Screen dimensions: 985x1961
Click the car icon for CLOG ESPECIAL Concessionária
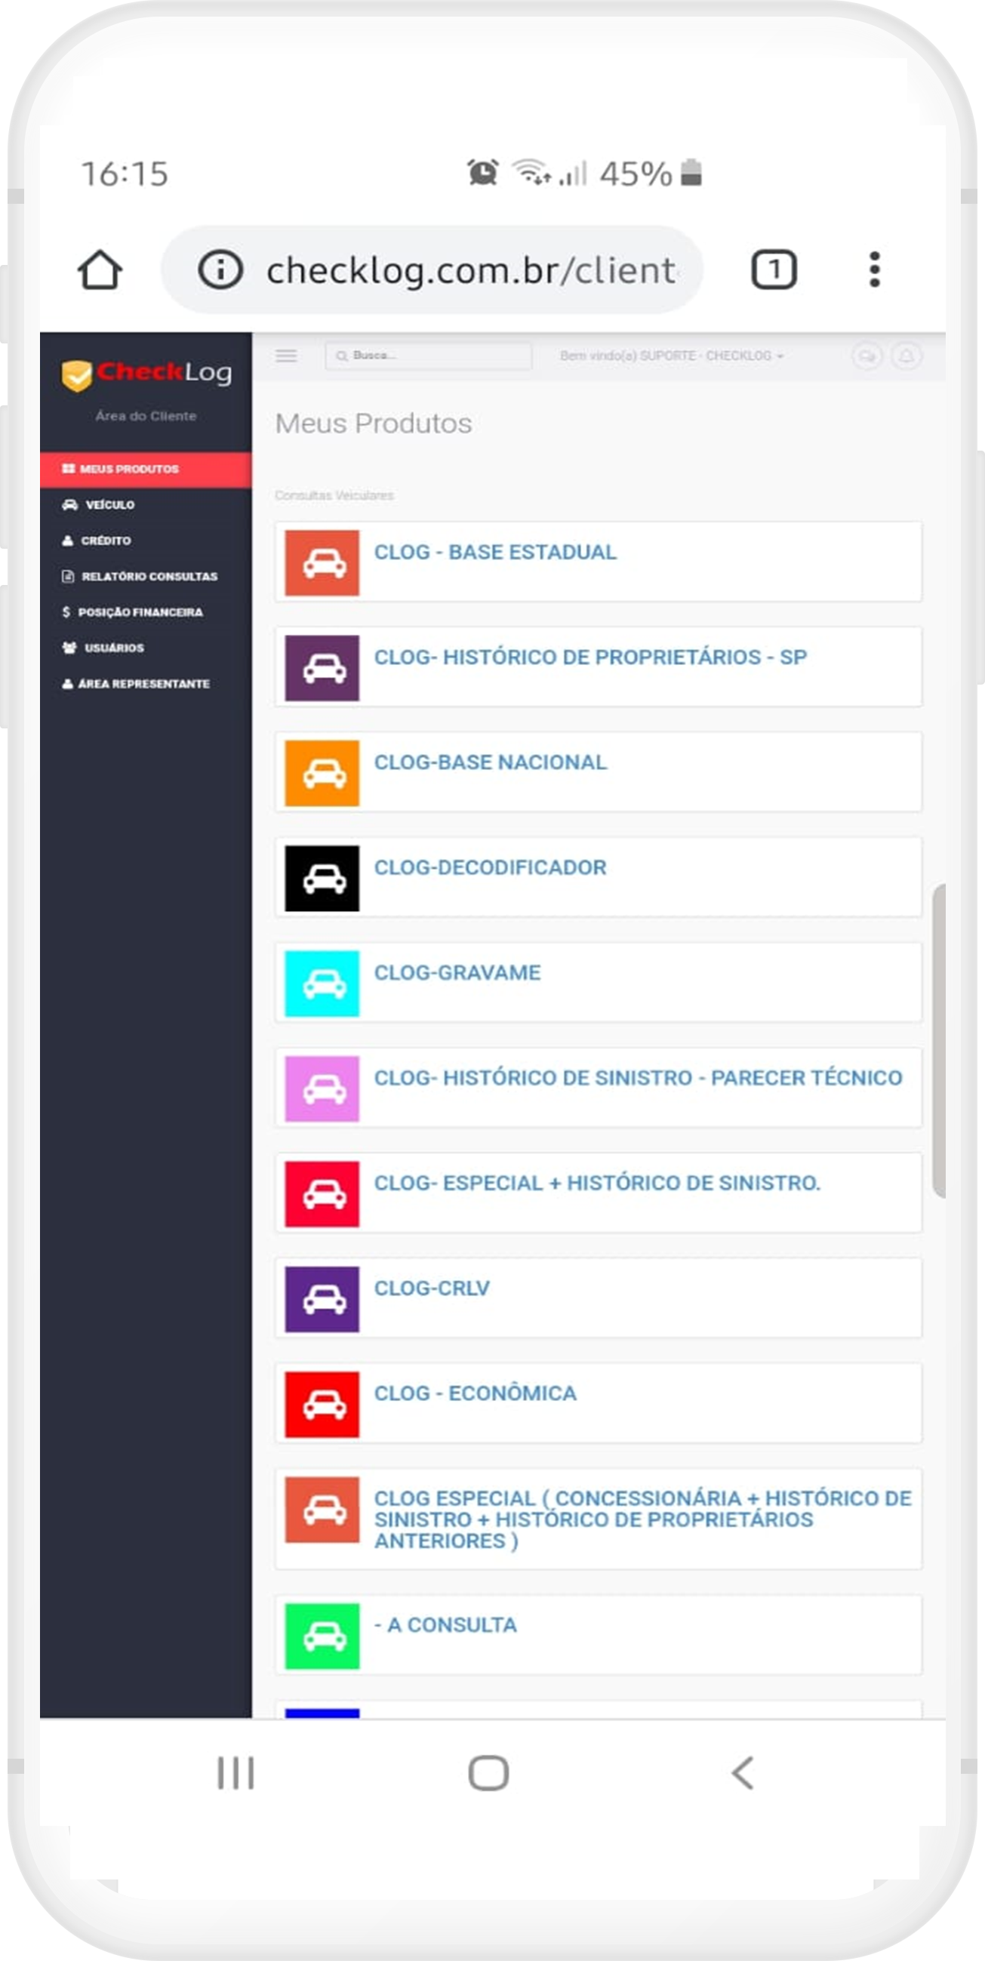pyautogui.click(x=322, y=1510)
